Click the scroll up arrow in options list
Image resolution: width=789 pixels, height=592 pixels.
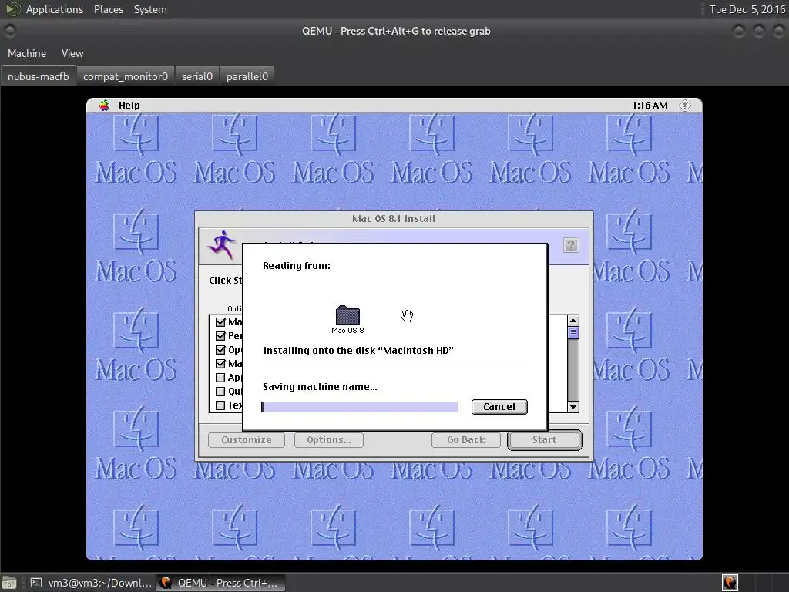(573, 321)
